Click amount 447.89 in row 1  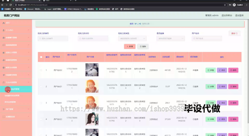pyautogui.click(x=168, y=70)
